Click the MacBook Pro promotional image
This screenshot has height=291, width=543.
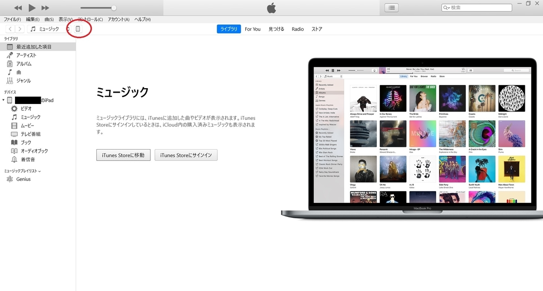tap(412, 139)
